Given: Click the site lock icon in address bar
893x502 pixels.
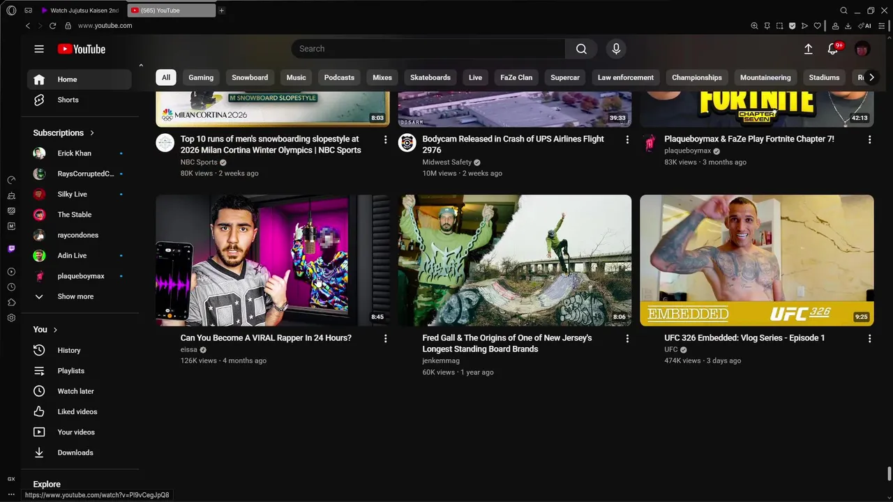Looking at the screenshot, I should tap(68, 26).
